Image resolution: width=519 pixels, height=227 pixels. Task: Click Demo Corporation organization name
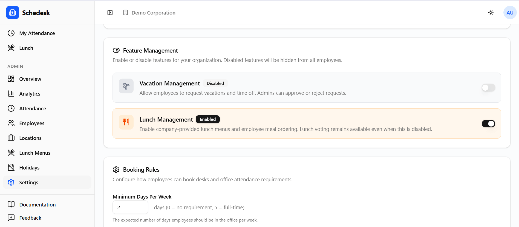[154, 13]
